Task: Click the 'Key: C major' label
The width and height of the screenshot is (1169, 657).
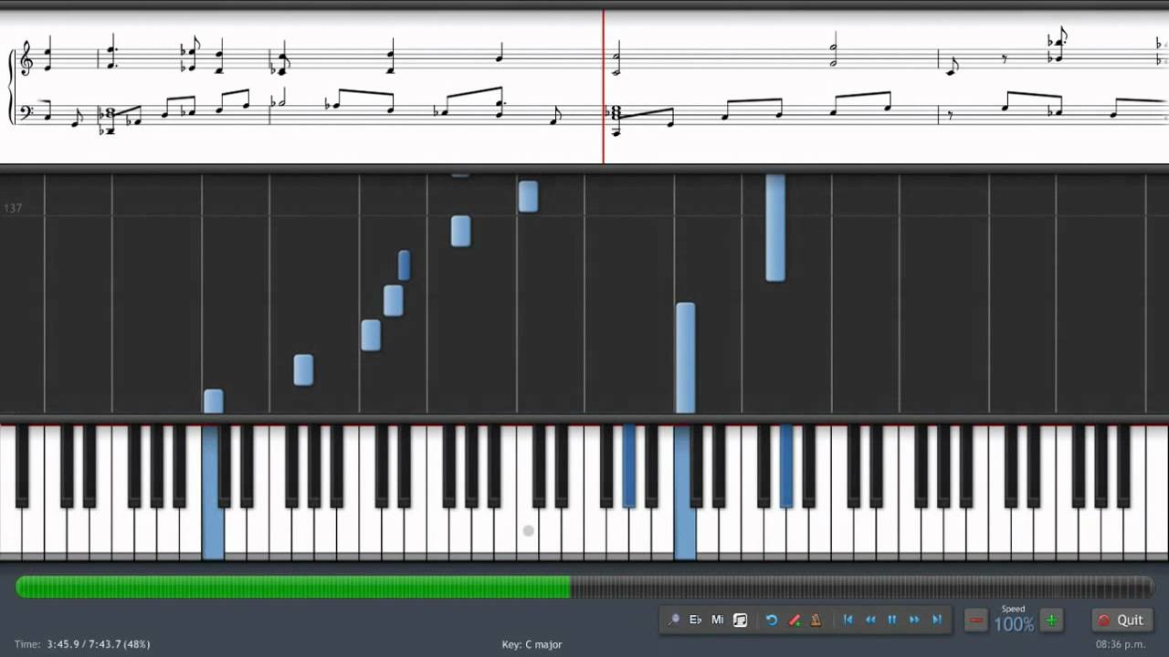Action: click(532, 644)
